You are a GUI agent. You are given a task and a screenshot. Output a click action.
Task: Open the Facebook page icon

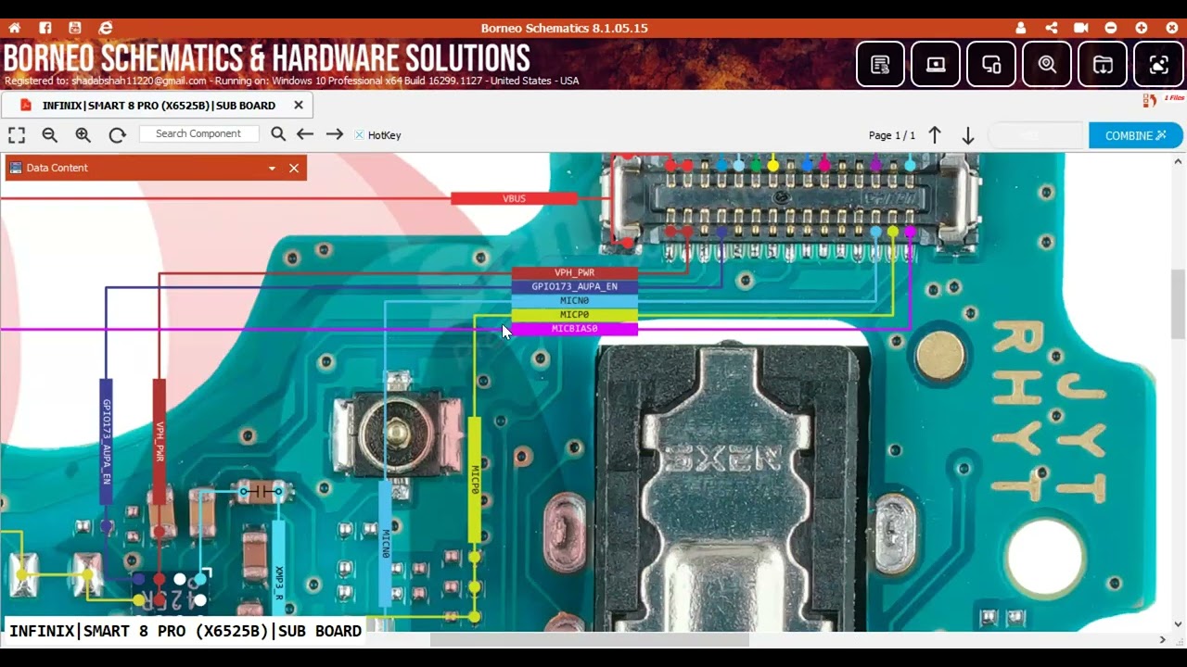tap(45, 28)
